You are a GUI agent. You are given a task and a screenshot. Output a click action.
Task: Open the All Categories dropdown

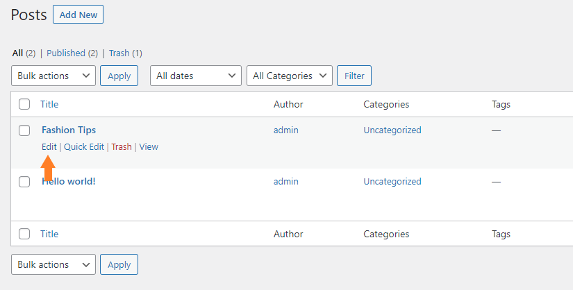point(290,76)
